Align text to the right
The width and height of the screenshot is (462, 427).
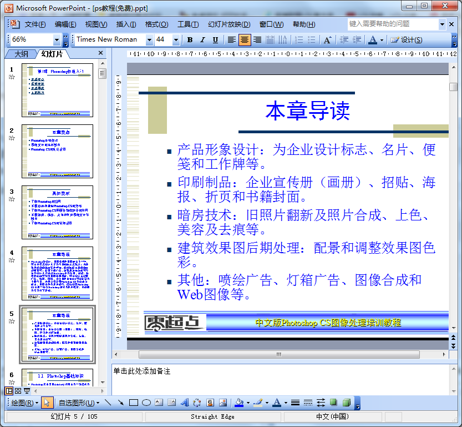[x=257, y=39]
